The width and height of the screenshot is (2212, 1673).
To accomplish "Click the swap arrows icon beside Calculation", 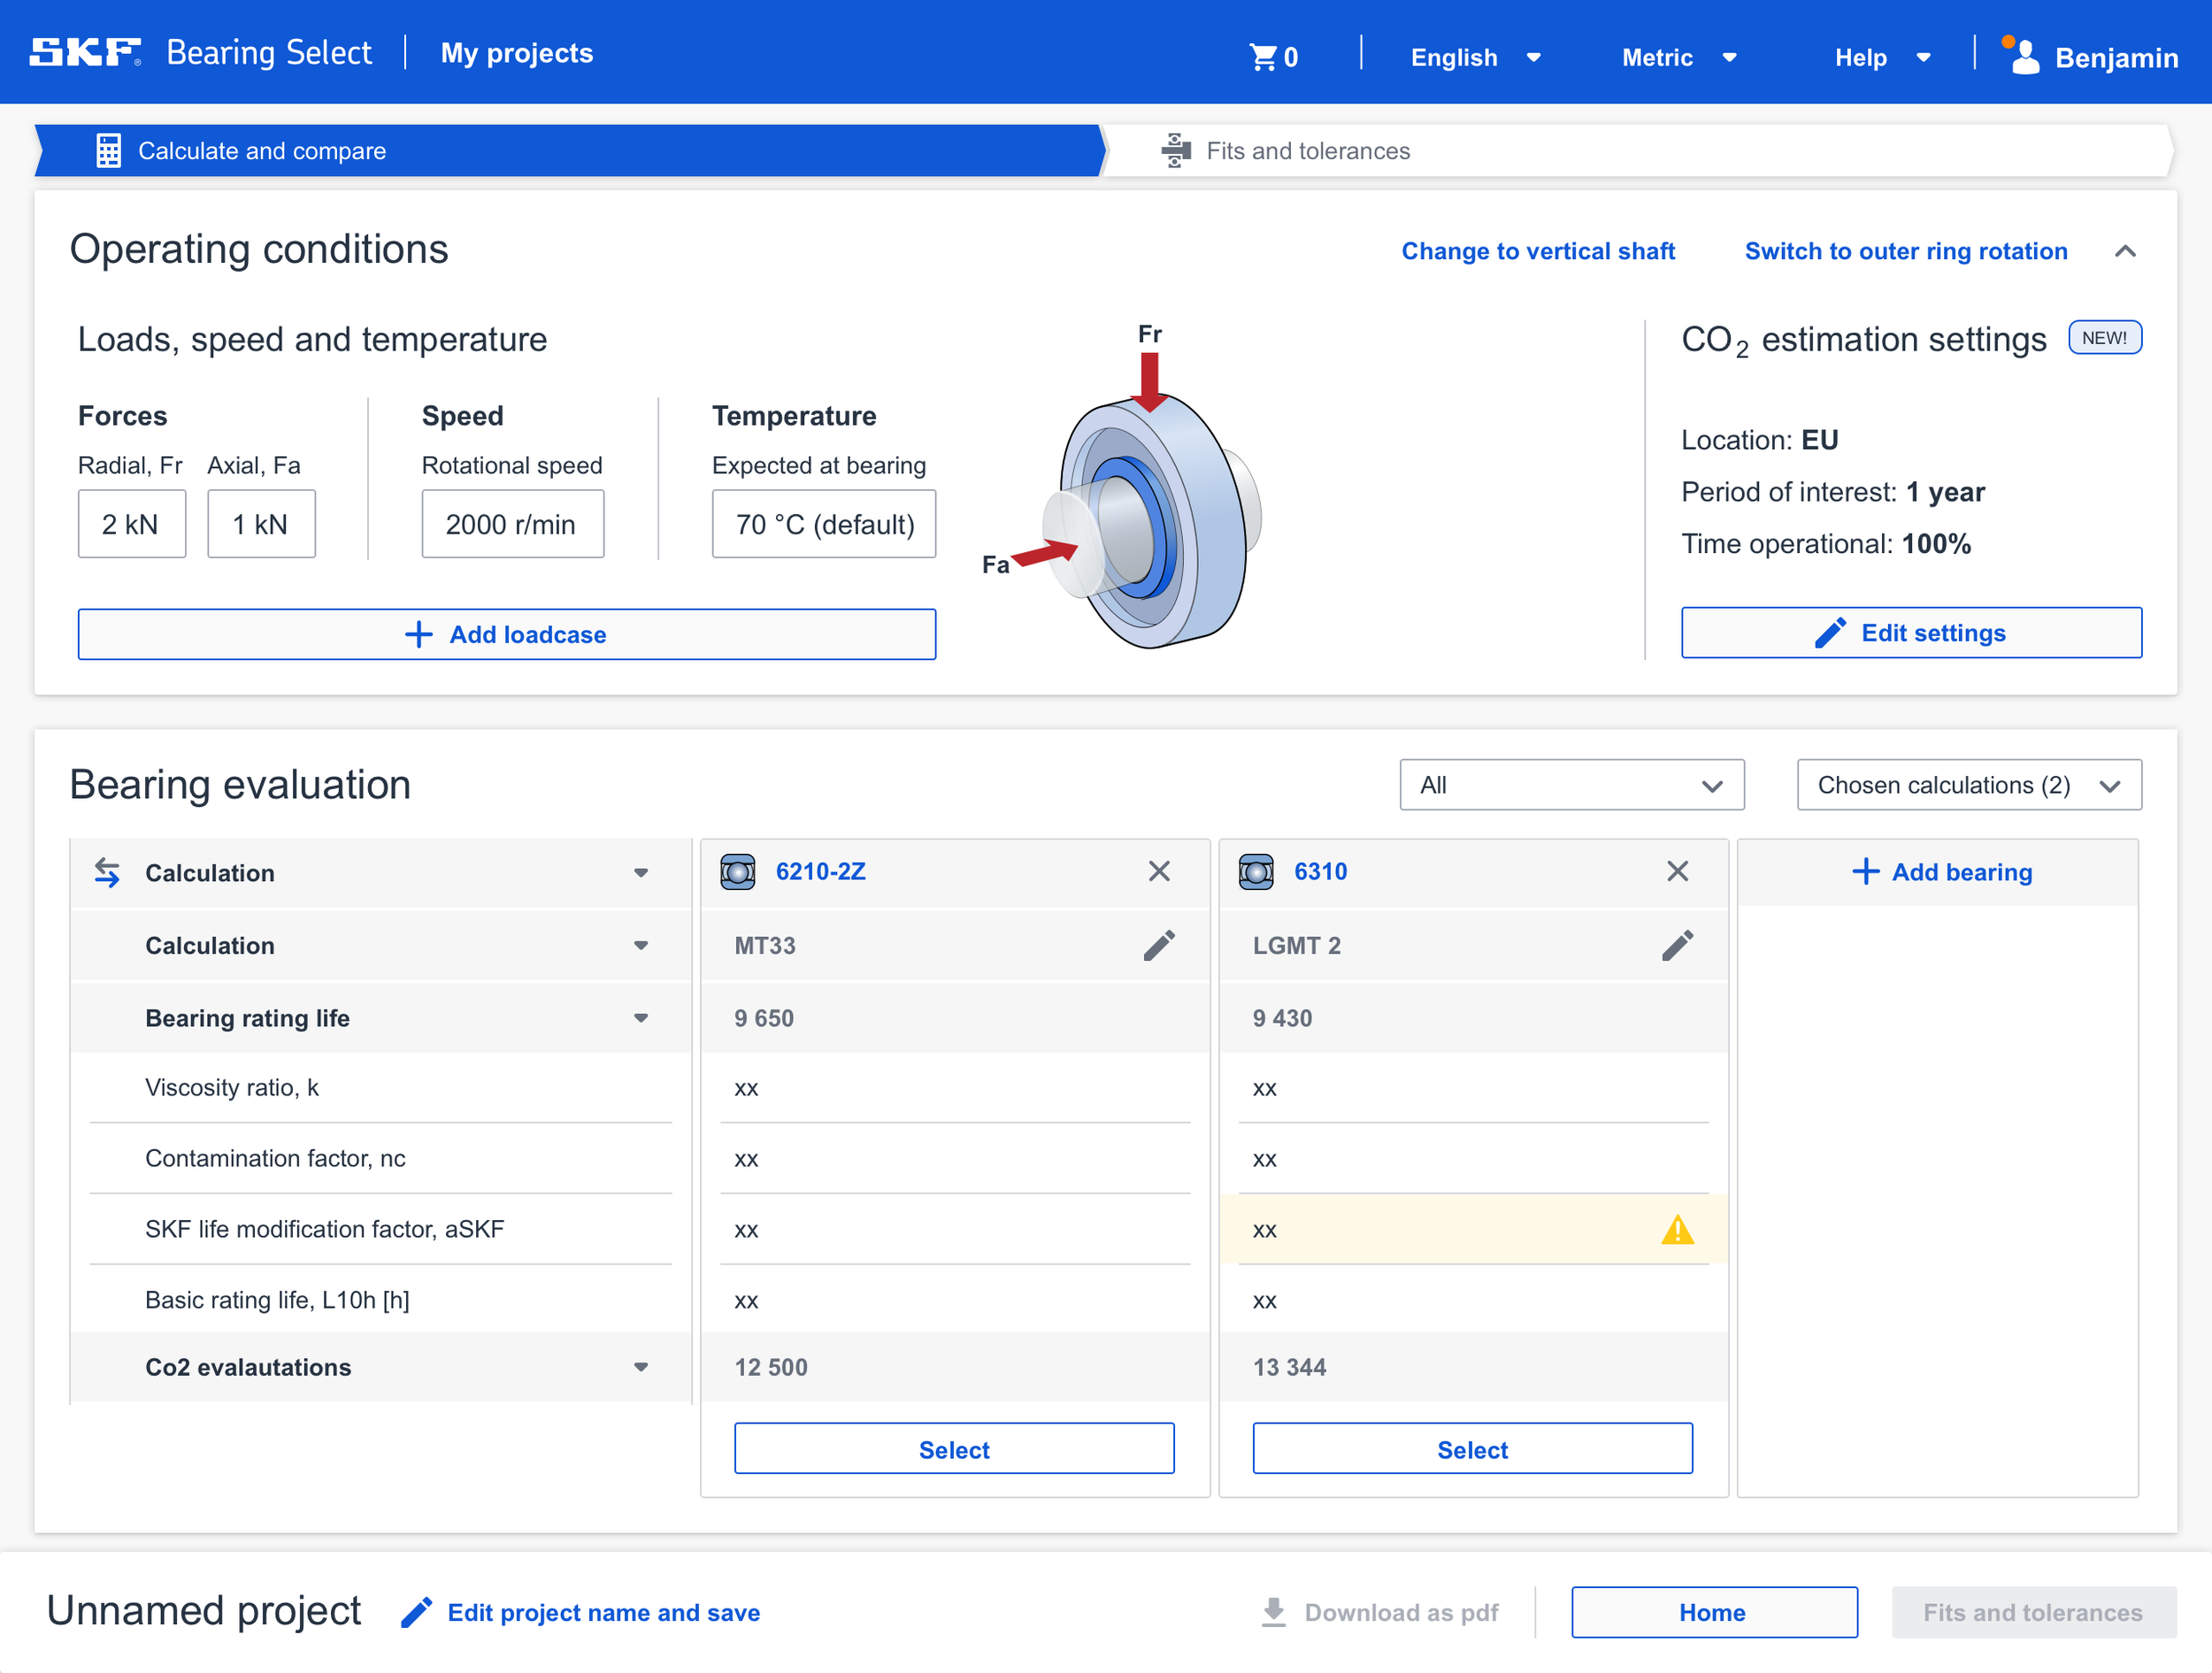I will click(x=107, y=872).
